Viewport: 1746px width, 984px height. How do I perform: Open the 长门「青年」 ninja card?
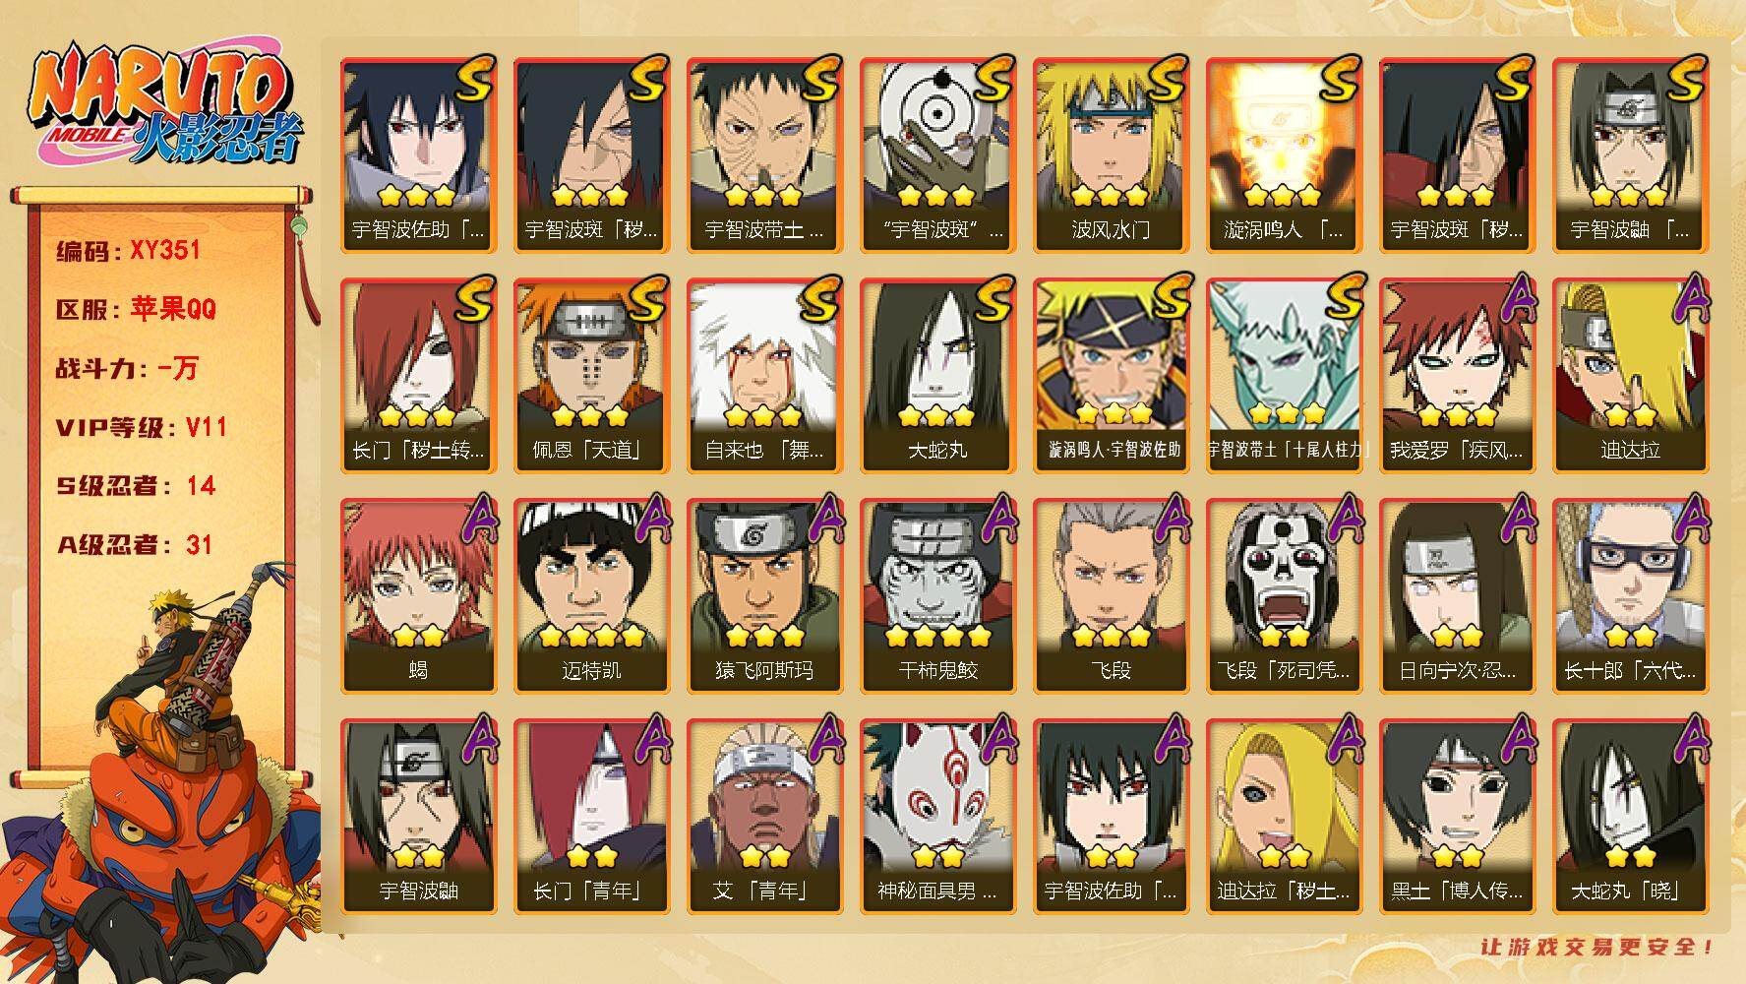[x=591, y=816]
